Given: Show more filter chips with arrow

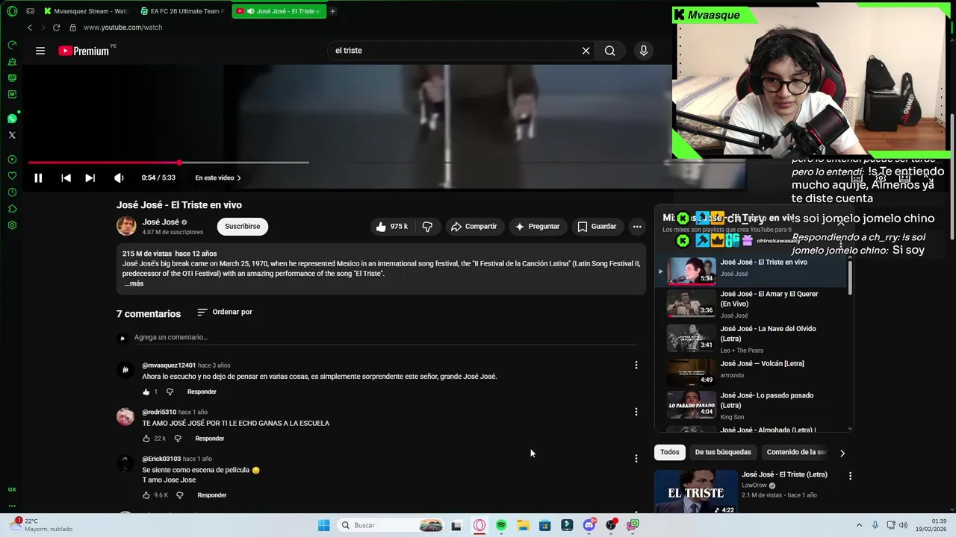Looking at the screenshot, I should click(x=842, y=453).
